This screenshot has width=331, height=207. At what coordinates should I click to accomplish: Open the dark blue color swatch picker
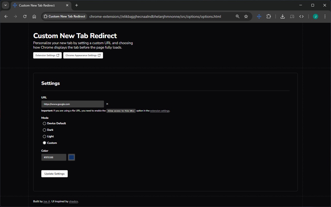click(x=71, y=157)
